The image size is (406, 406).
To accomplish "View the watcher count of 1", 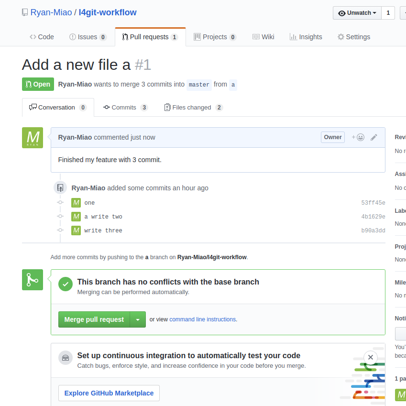I will 388,13.
